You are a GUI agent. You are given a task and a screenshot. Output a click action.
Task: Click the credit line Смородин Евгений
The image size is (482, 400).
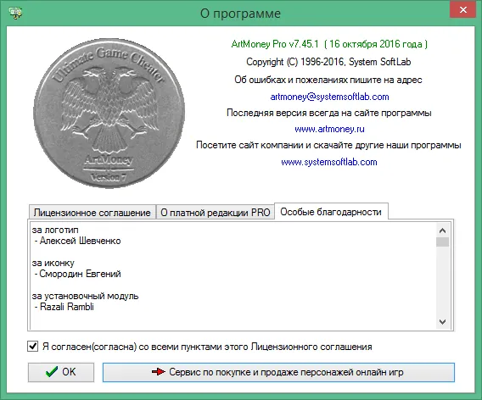pyautogui.click(x=77, y=274)
